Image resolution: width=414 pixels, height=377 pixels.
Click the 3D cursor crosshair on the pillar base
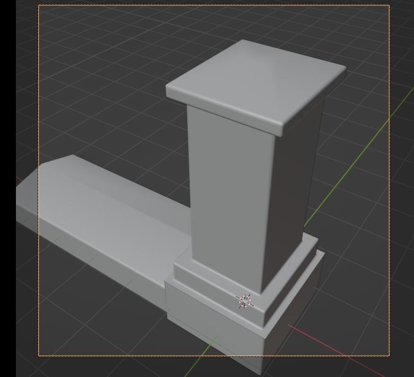point(245,301)
